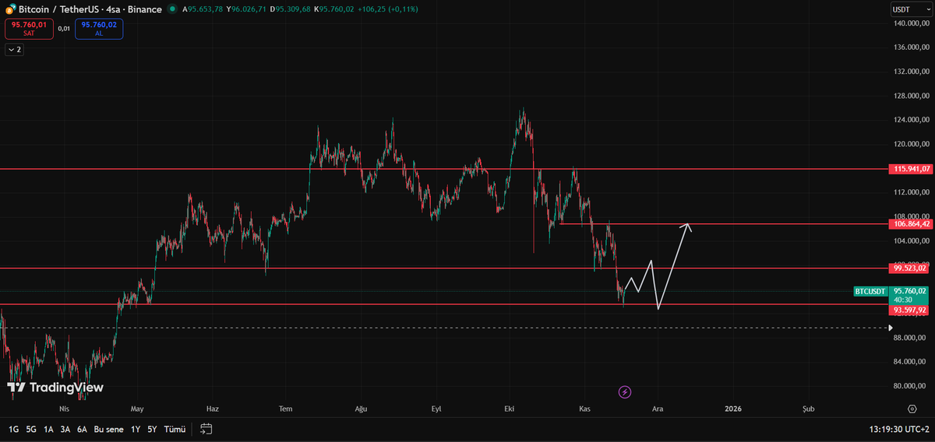Select the 1A time range
The height and width of the screenshot is (442, 935).
pyautogui.click(x=48, y=429)
